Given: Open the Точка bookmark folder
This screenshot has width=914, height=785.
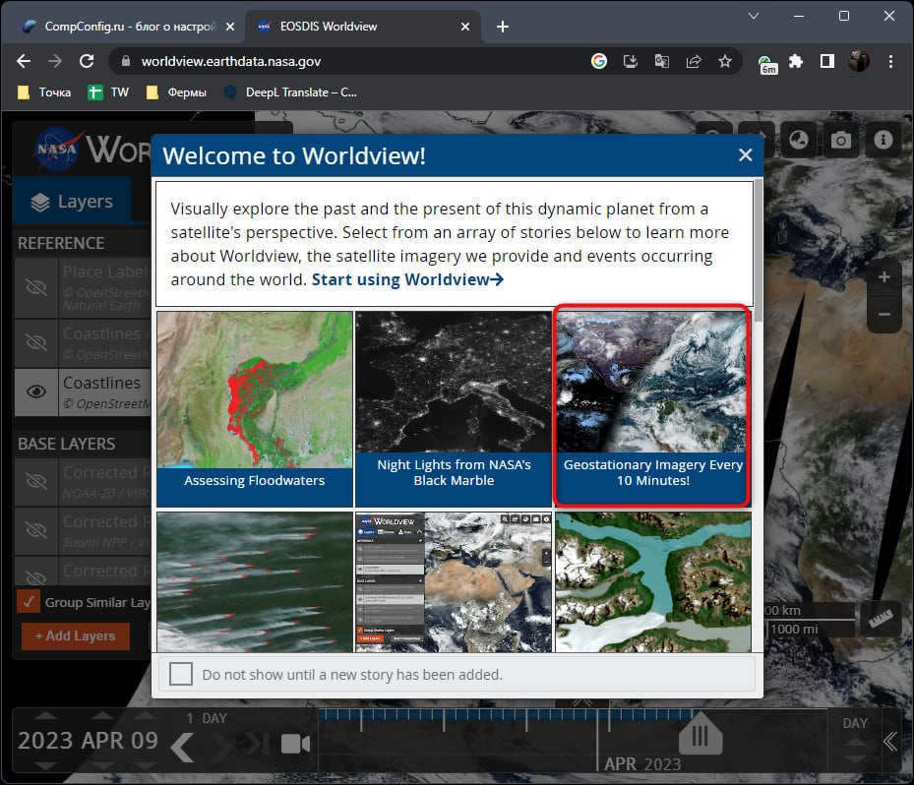Looking at the screenshot, I should (x=44, y=92).
